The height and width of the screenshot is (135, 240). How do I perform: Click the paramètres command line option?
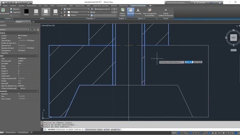[x=115, y=129]
